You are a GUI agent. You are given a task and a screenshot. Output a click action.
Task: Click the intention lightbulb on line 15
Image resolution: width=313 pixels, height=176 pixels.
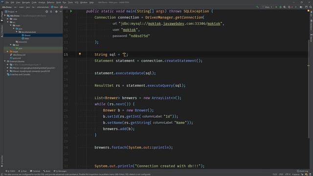coord(80,54)
